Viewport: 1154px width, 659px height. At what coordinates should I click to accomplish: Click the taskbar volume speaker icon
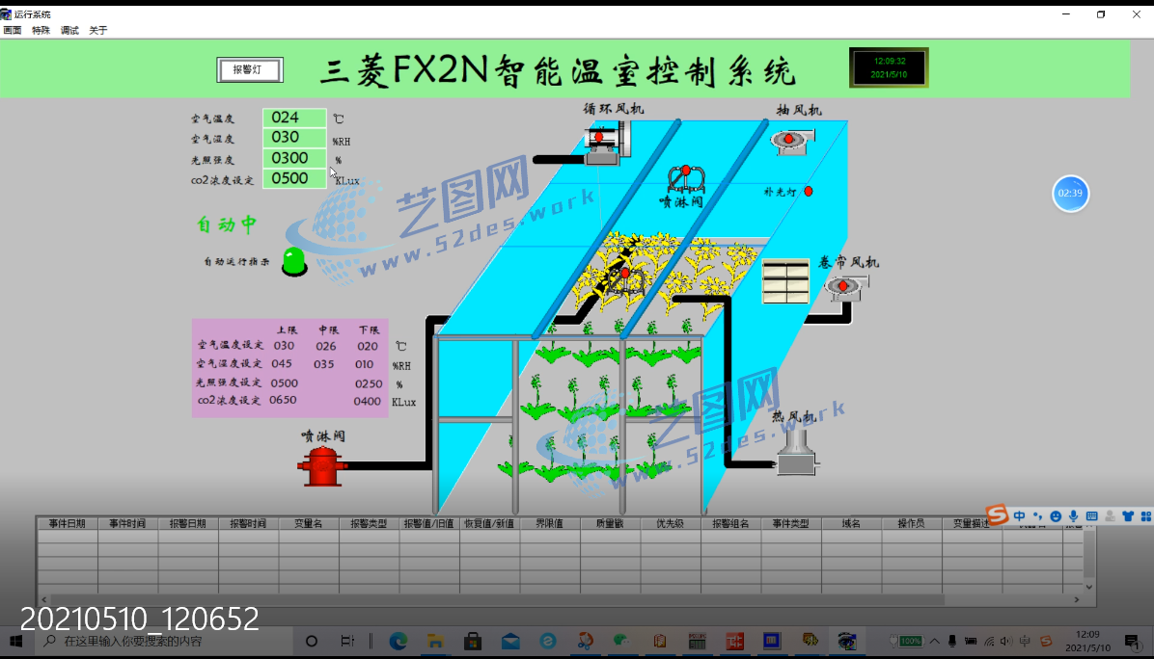point(1006,642)
